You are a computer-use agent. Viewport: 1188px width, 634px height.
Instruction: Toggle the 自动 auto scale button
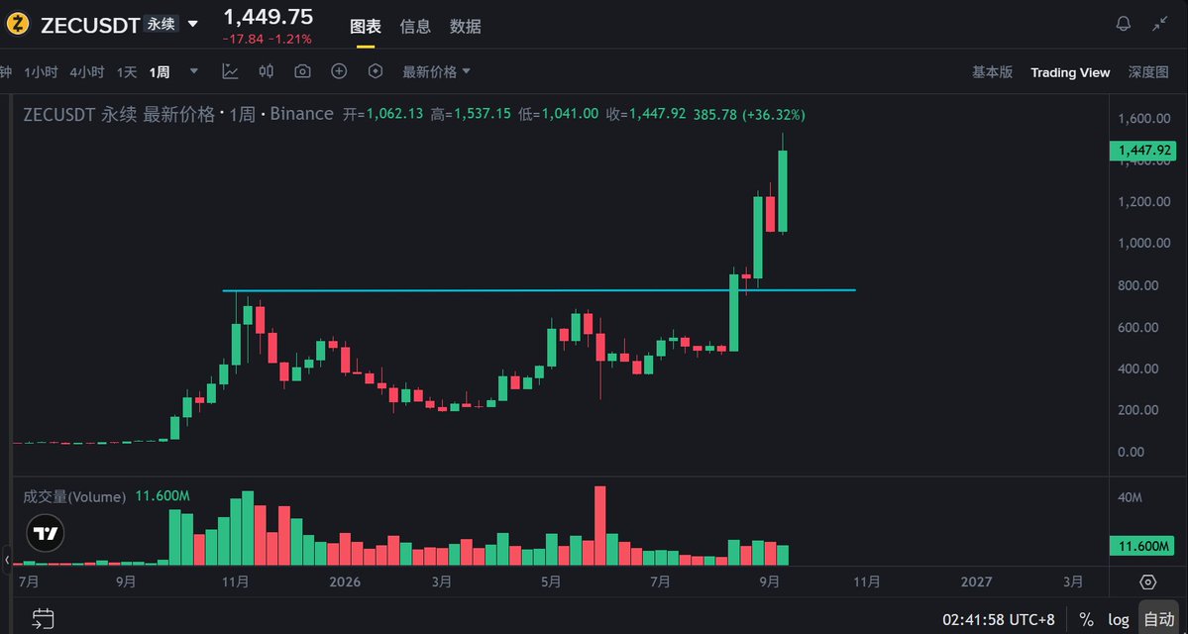tap(1158, 619)
